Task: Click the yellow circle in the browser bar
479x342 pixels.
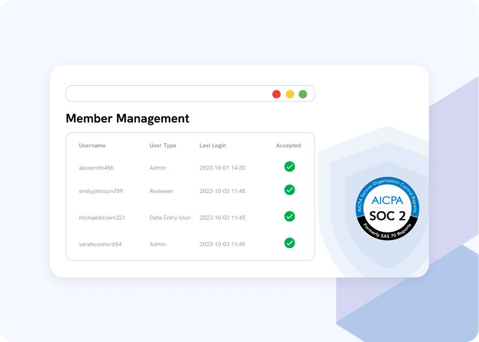Action: pyautogui.click(x=290, y=94)
